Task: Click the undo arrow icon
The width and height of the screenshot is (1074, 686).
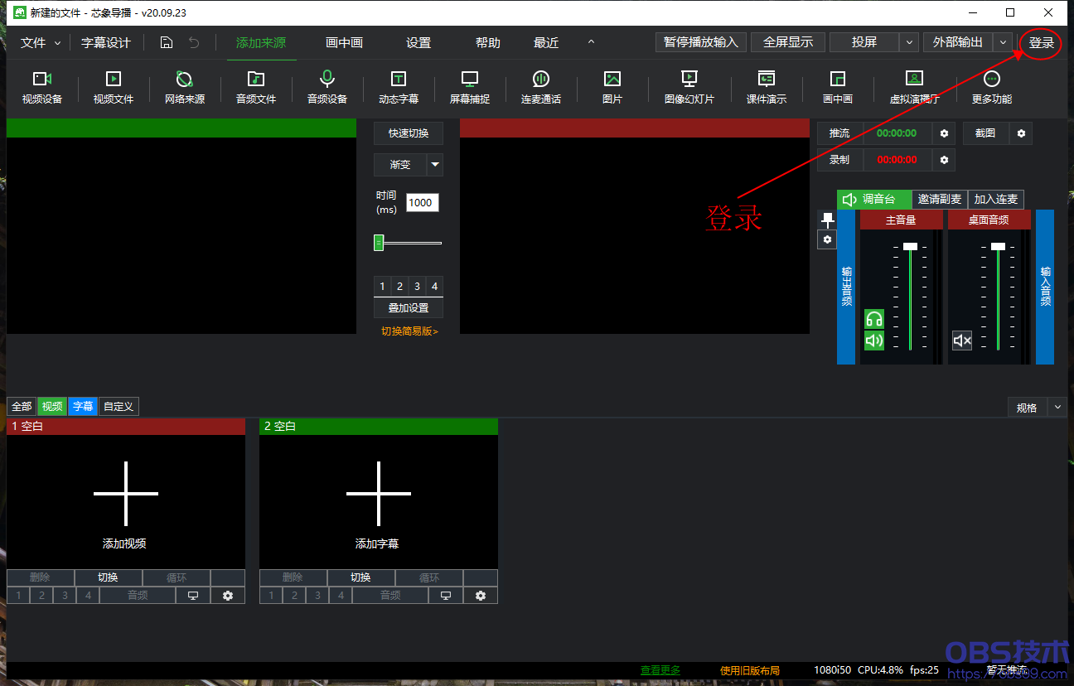Action: pos(194,42)
